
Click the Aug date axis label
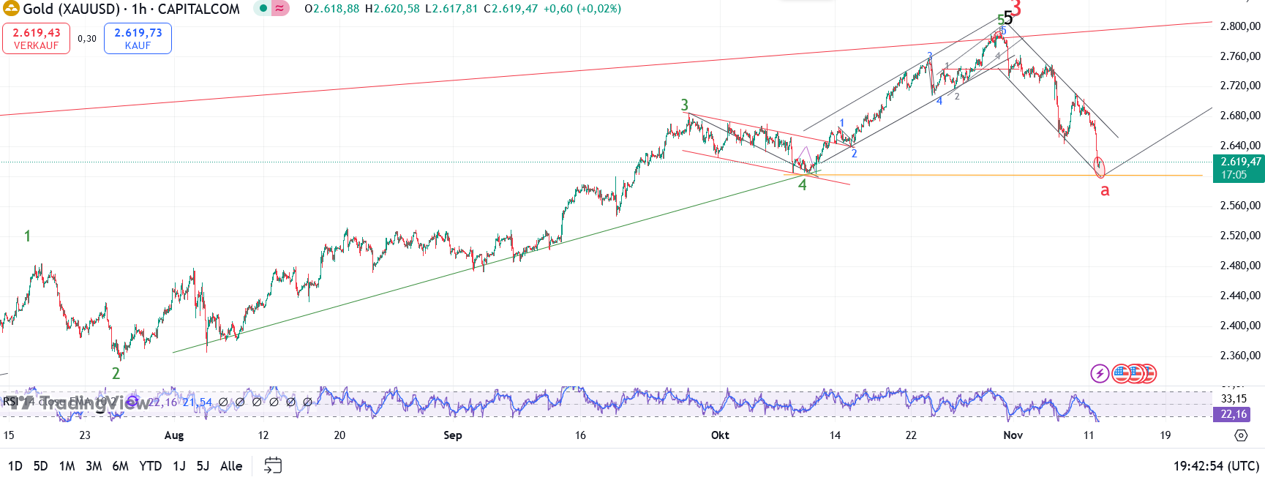pos(174,435)
